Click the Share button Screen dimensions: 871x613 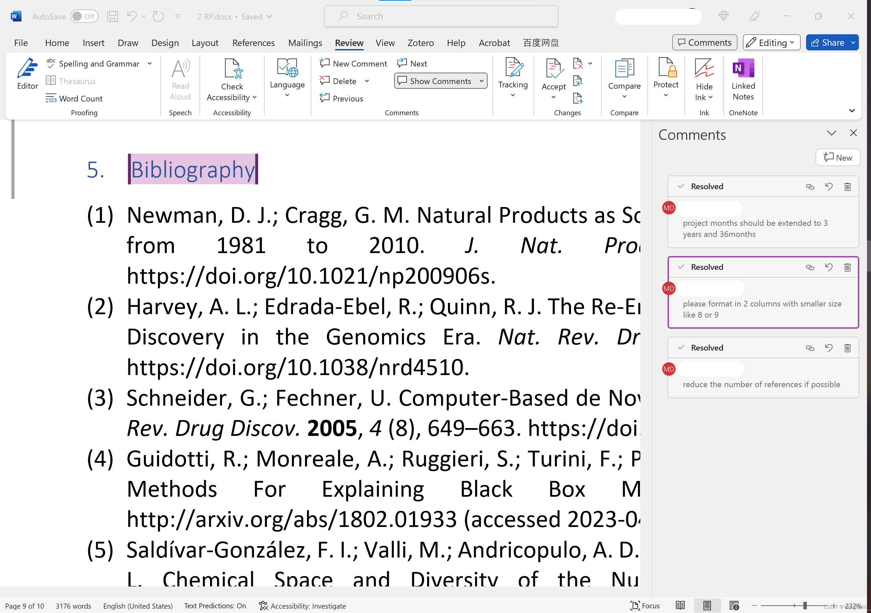(827, 42)
